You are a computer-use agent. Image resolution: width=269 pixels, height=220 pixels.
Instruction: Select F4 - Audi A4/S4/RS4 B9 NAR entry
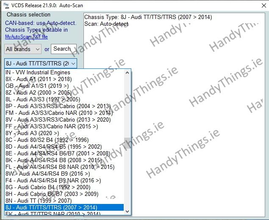[64, 180]
